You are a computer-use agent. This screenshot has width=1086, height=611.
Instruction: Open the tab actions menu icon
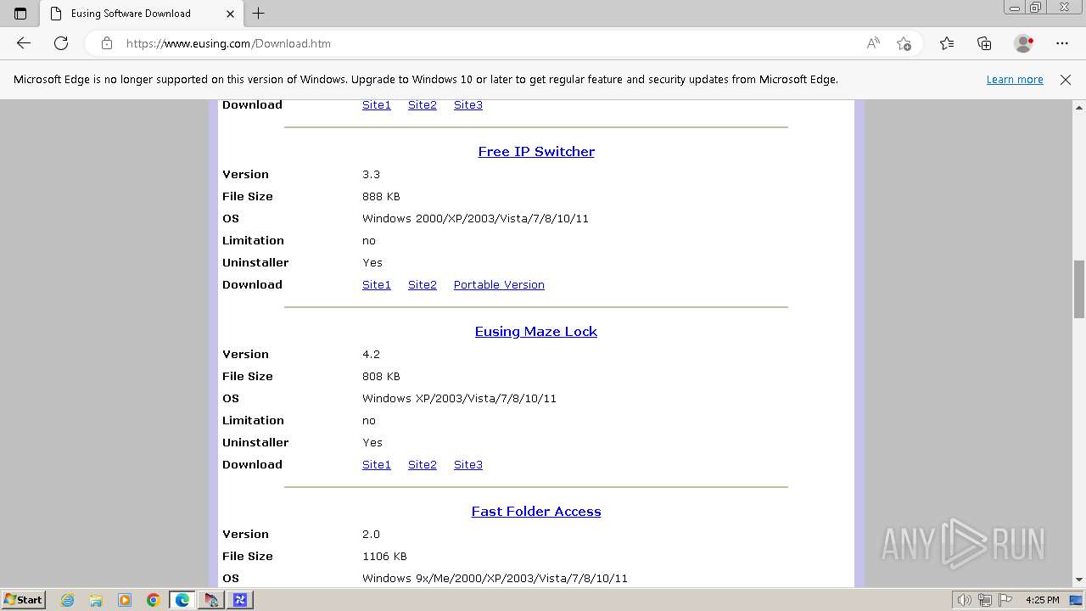click(20, 14)
